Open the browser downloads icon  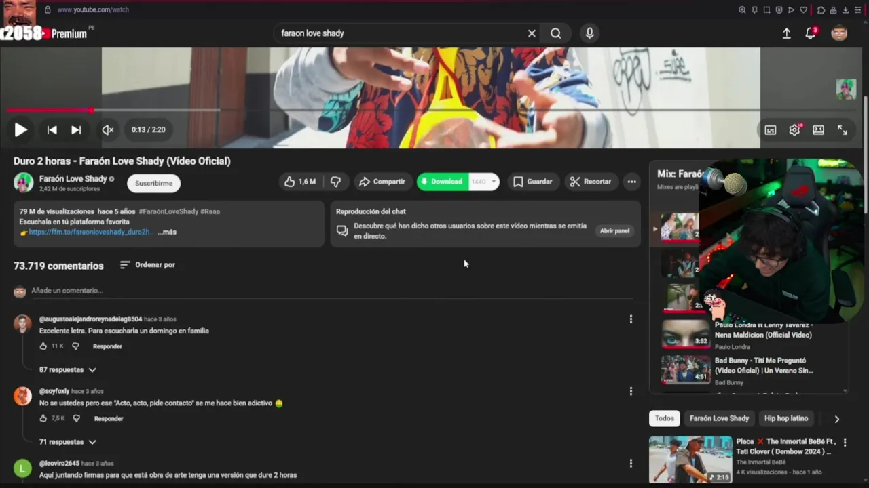click(x=845, y=10)
